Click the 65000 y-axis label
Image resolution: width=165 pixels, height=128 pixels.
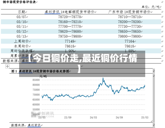coord(36,100)
